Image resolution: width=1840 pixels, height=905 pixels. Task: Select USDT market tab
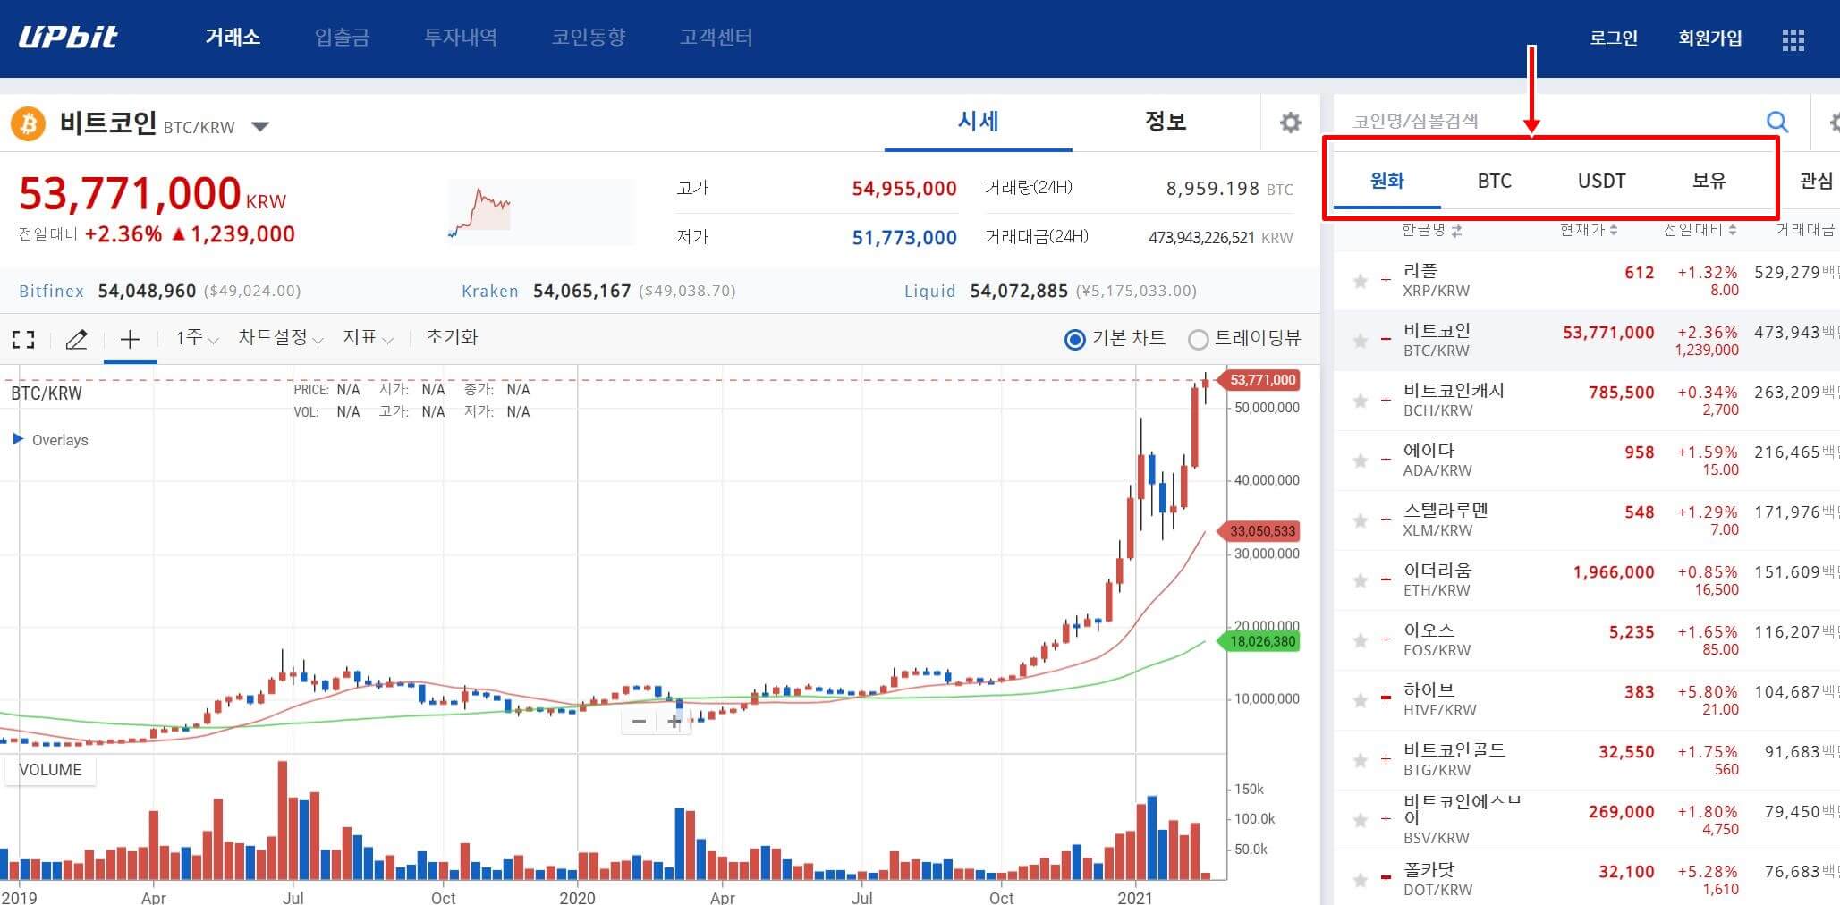click(1602, 181)
